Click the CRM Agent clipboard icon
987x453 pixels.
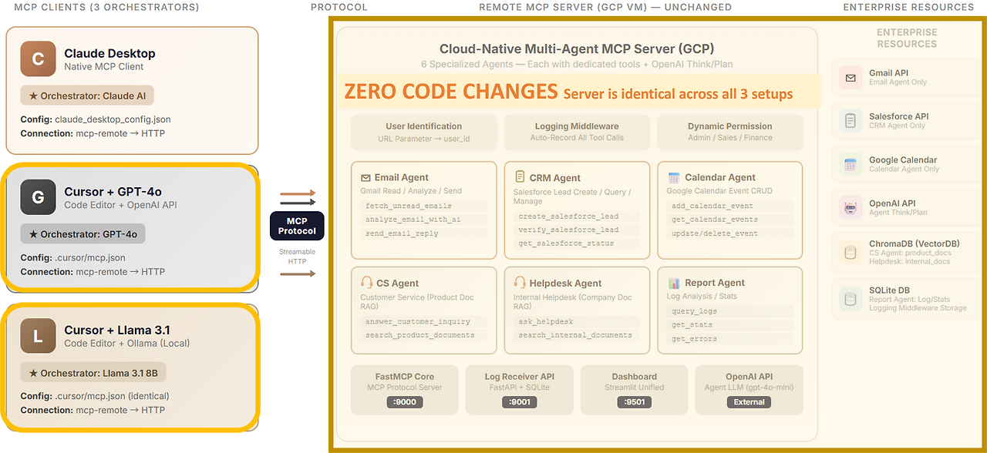[x=520, y=176]
